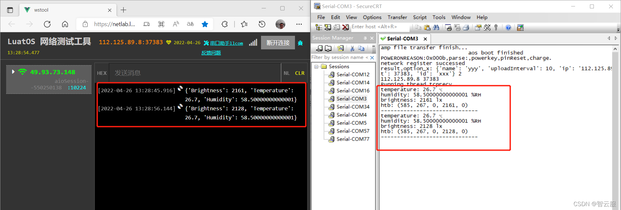Image resolution: width=621 pixels, height=210 pixels.
Task: Open the Tools menu in SecureCRT
Action: (439, 17)
